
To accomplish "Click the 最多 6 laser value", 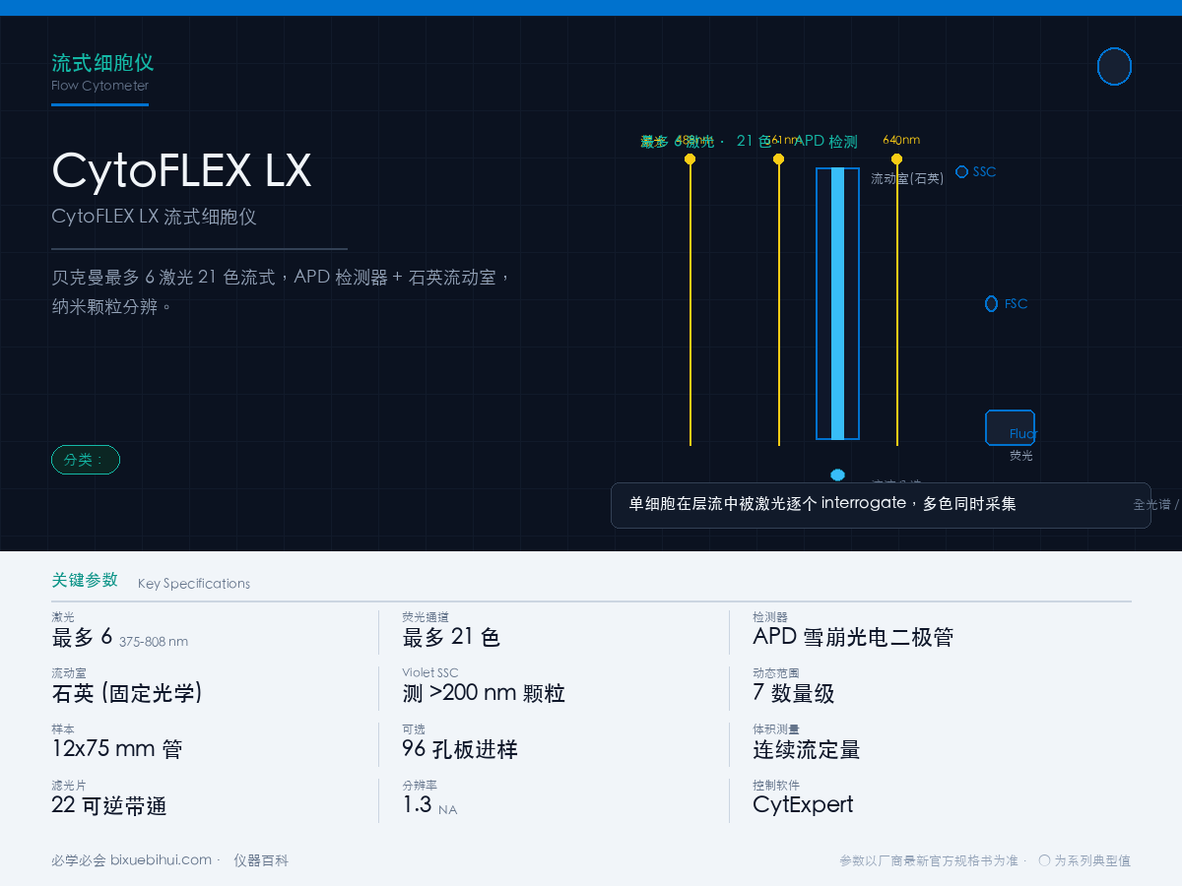I will point(82,637).
